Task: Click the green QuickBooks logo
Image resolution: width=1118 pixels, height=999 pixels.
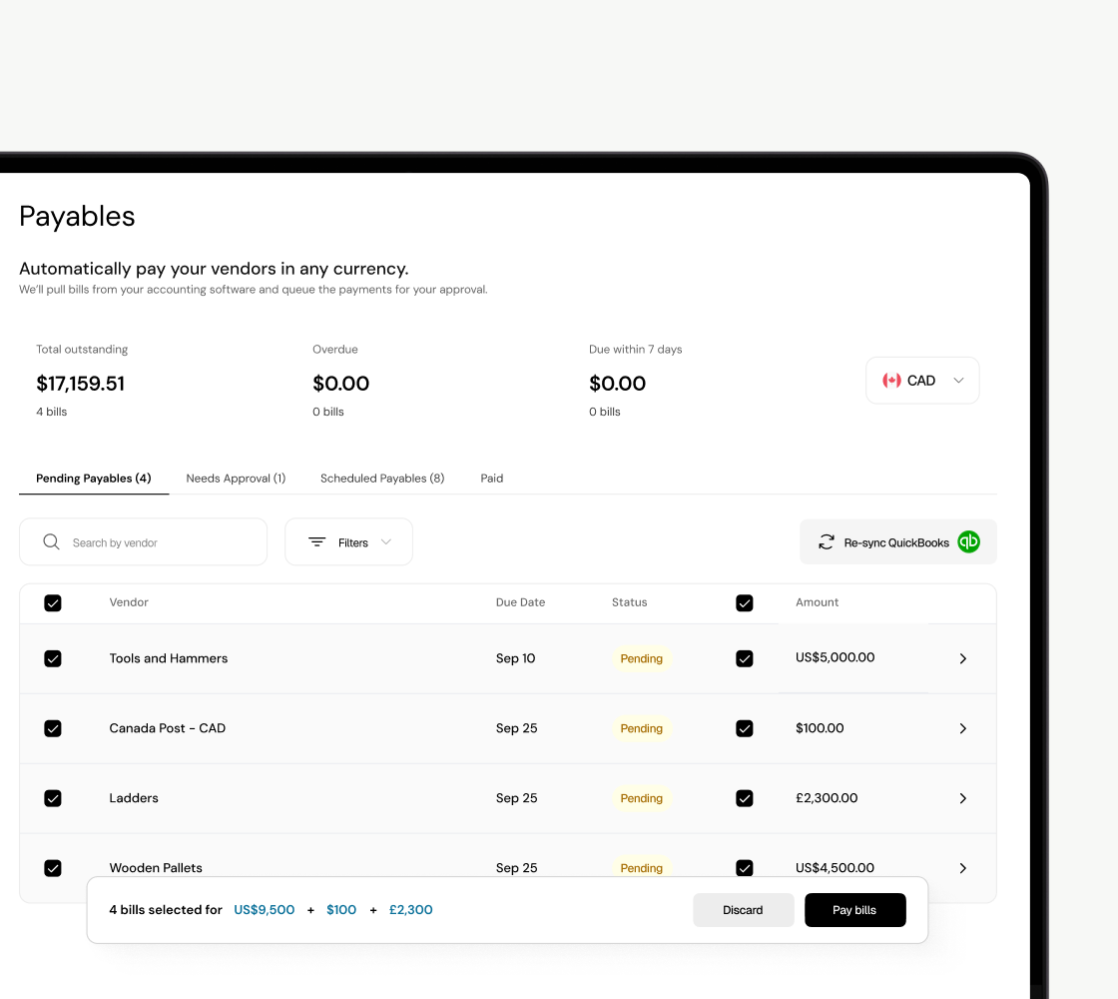Action: pyautogui.click(x=968, y=542)
